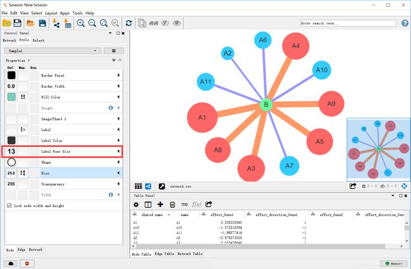Image resolution: width=411 pixels, height=269 pixels.
Task: Toggle the bird's-eye navigator icon
Action: point(405,186)
